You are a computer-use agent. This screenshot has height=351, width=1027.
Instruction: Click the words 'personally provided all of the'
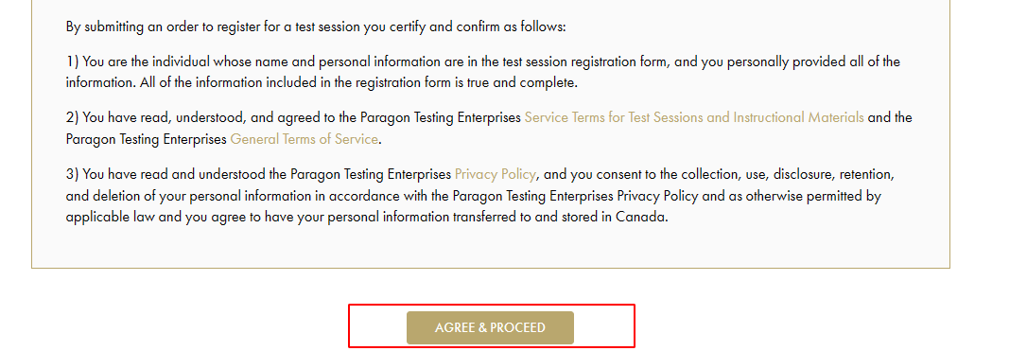click(x=817, y=62)
